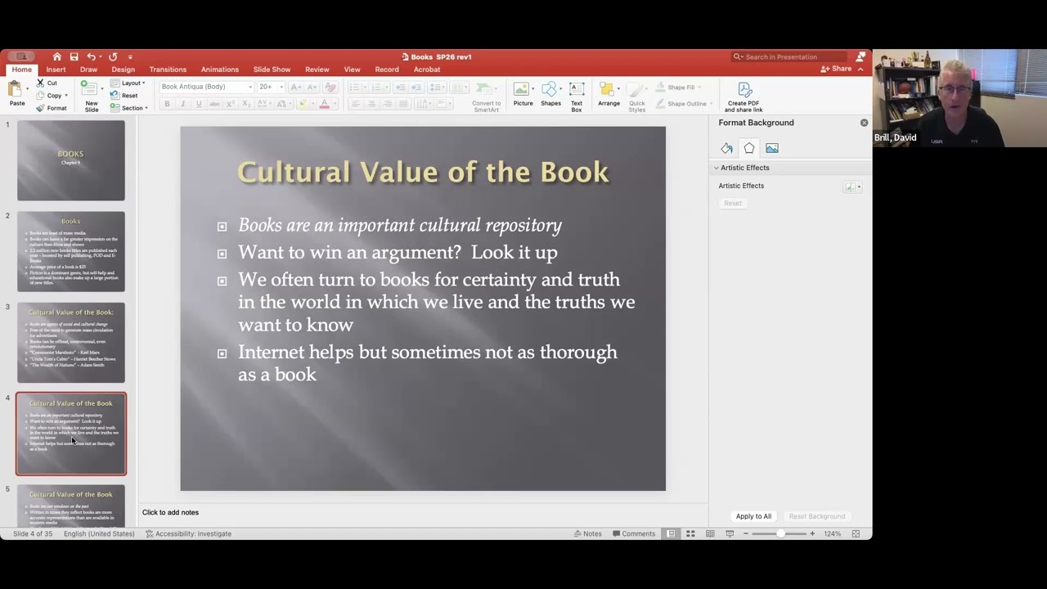1047x589 pixels.
Task: Click Apply to All button
Action: pyautogui.click(x=753, y=516)
